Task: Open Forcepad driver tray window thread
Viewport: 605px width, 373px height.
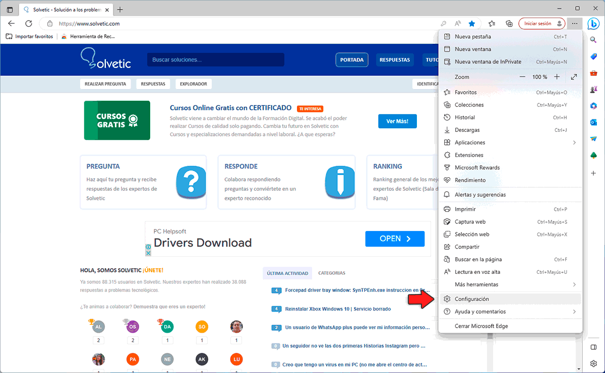Action: point(357,290)
